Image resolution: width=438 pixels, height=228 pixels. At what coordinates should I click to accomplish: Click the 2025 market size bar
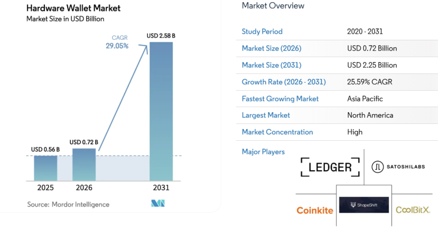click(x=45, y=168)
